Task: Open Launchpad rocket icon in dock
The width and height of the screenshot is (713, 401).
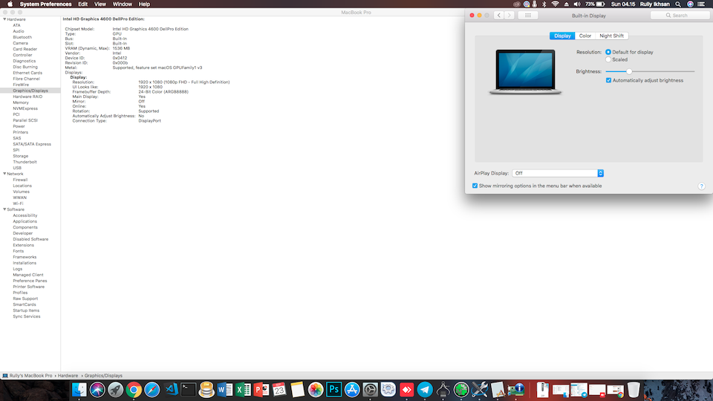Action: click(116, 390)
